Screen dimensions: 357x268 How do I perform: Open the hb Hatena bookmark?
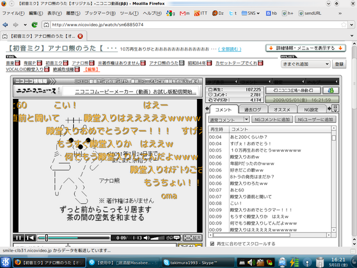272,13
